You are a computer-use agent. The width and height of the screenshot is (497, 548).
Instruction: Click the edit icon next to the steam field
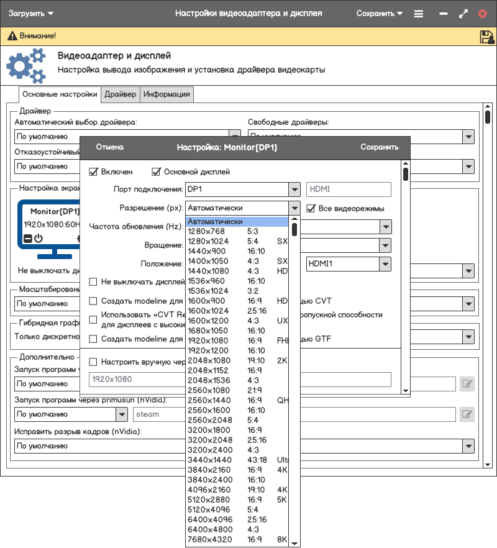467,414
